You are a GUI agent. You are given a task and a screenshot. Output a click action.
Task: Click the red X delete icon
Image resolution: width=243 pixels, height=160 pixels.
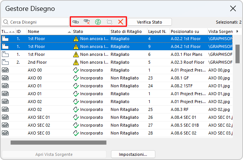point(121,22)
